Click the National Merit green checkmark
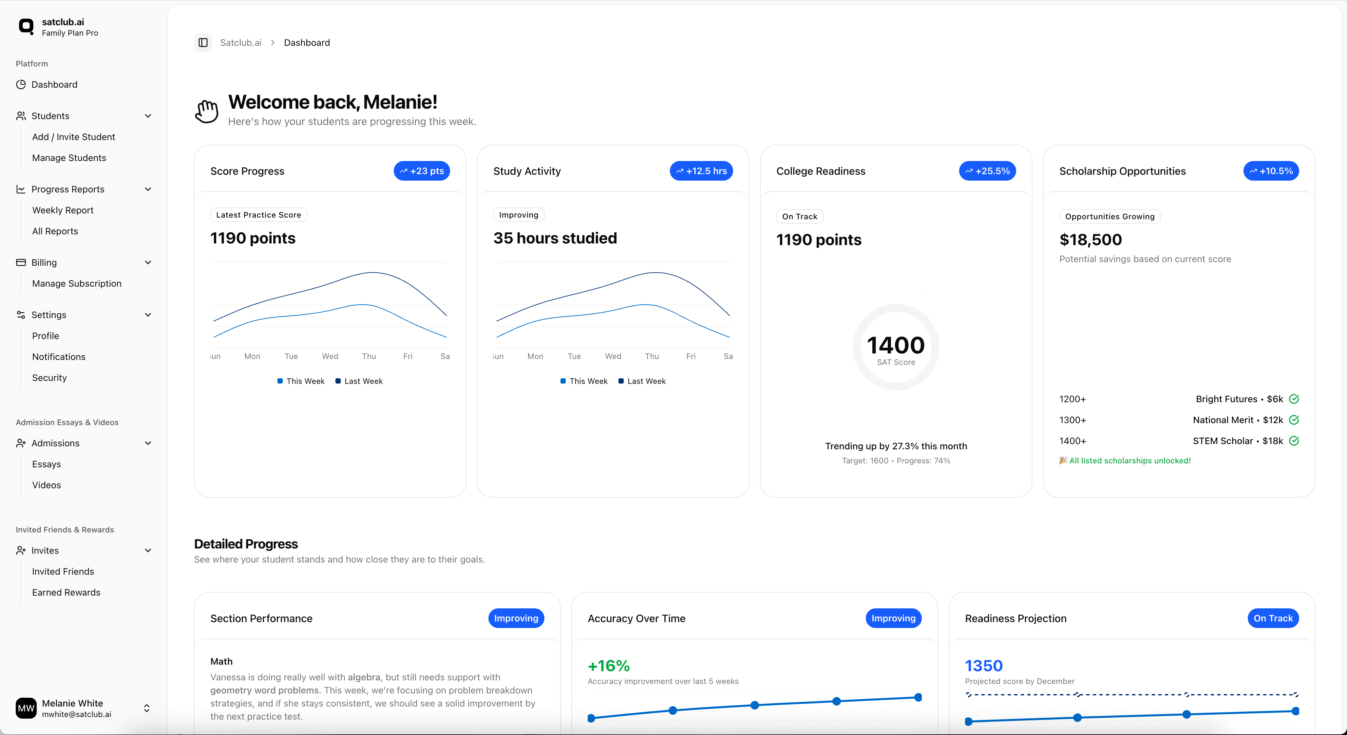Screen dimensions: 1347x735 (x=1294, y=420)
